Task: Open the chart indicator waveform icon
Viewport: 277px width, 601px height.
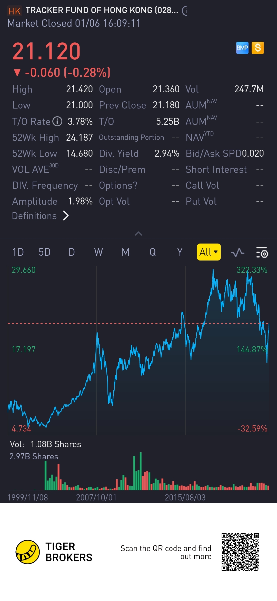Action: coord(238,253)
